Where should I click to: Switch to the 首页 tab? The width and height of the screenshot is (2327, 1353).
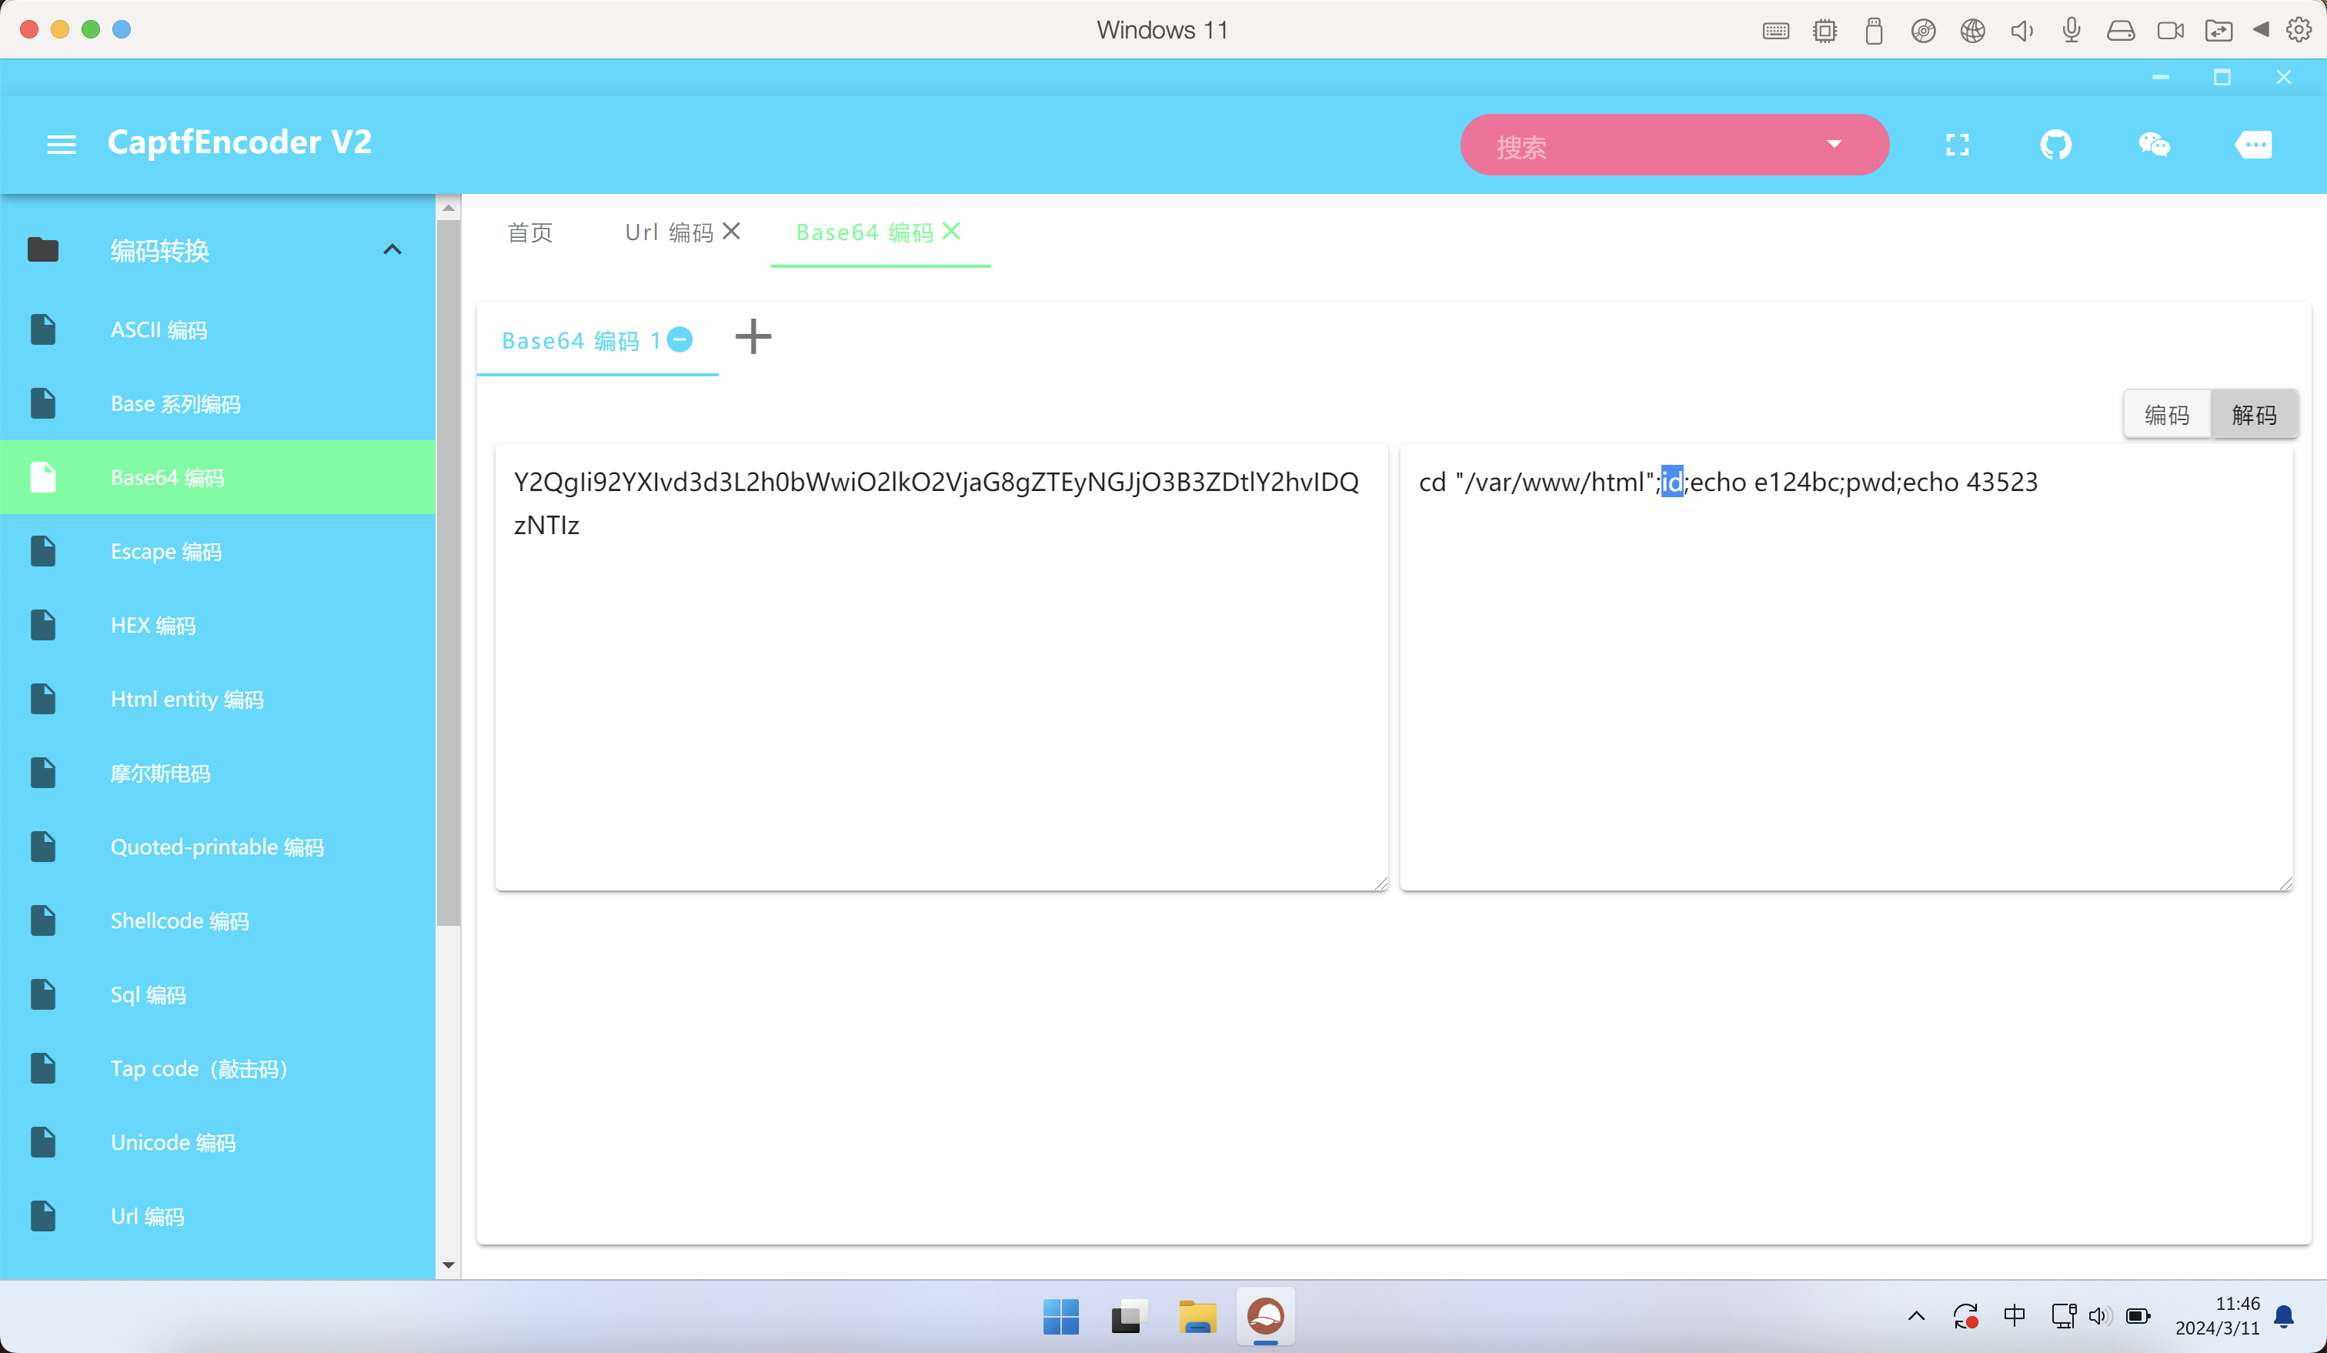[x=530, y=232]
